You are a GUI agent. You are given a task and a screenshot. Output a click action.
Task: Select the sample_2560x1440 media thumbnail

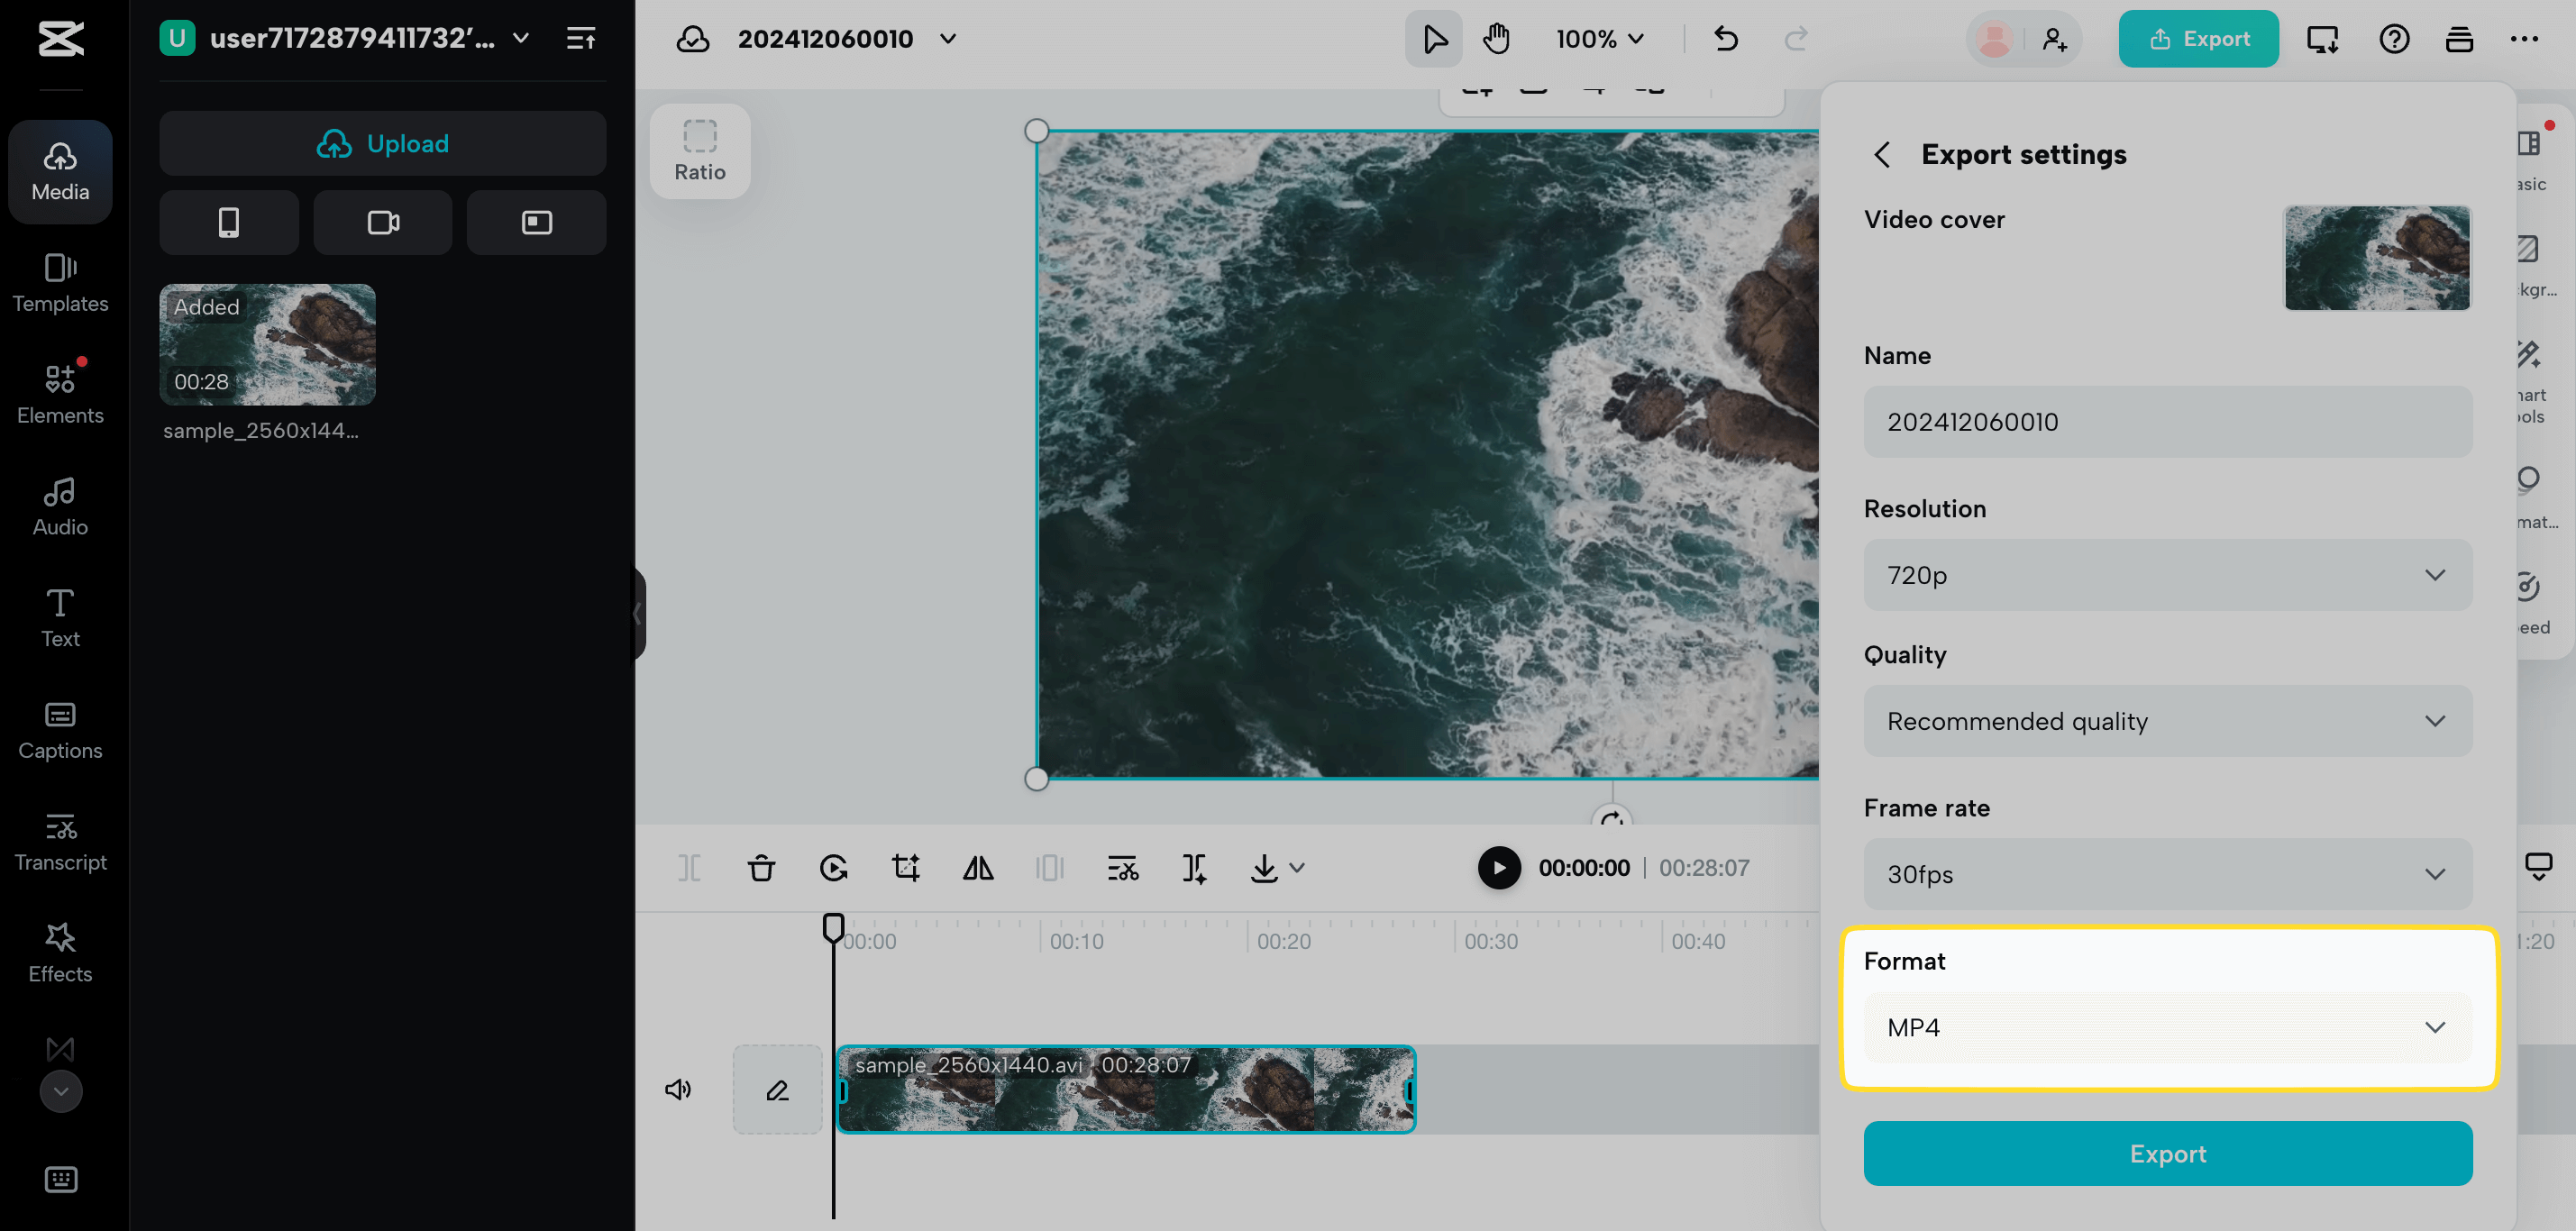[x=268, y=345]
